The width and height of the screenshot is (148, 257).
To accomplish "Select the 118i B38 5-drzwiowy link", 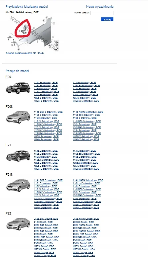I will pos(87,121).
